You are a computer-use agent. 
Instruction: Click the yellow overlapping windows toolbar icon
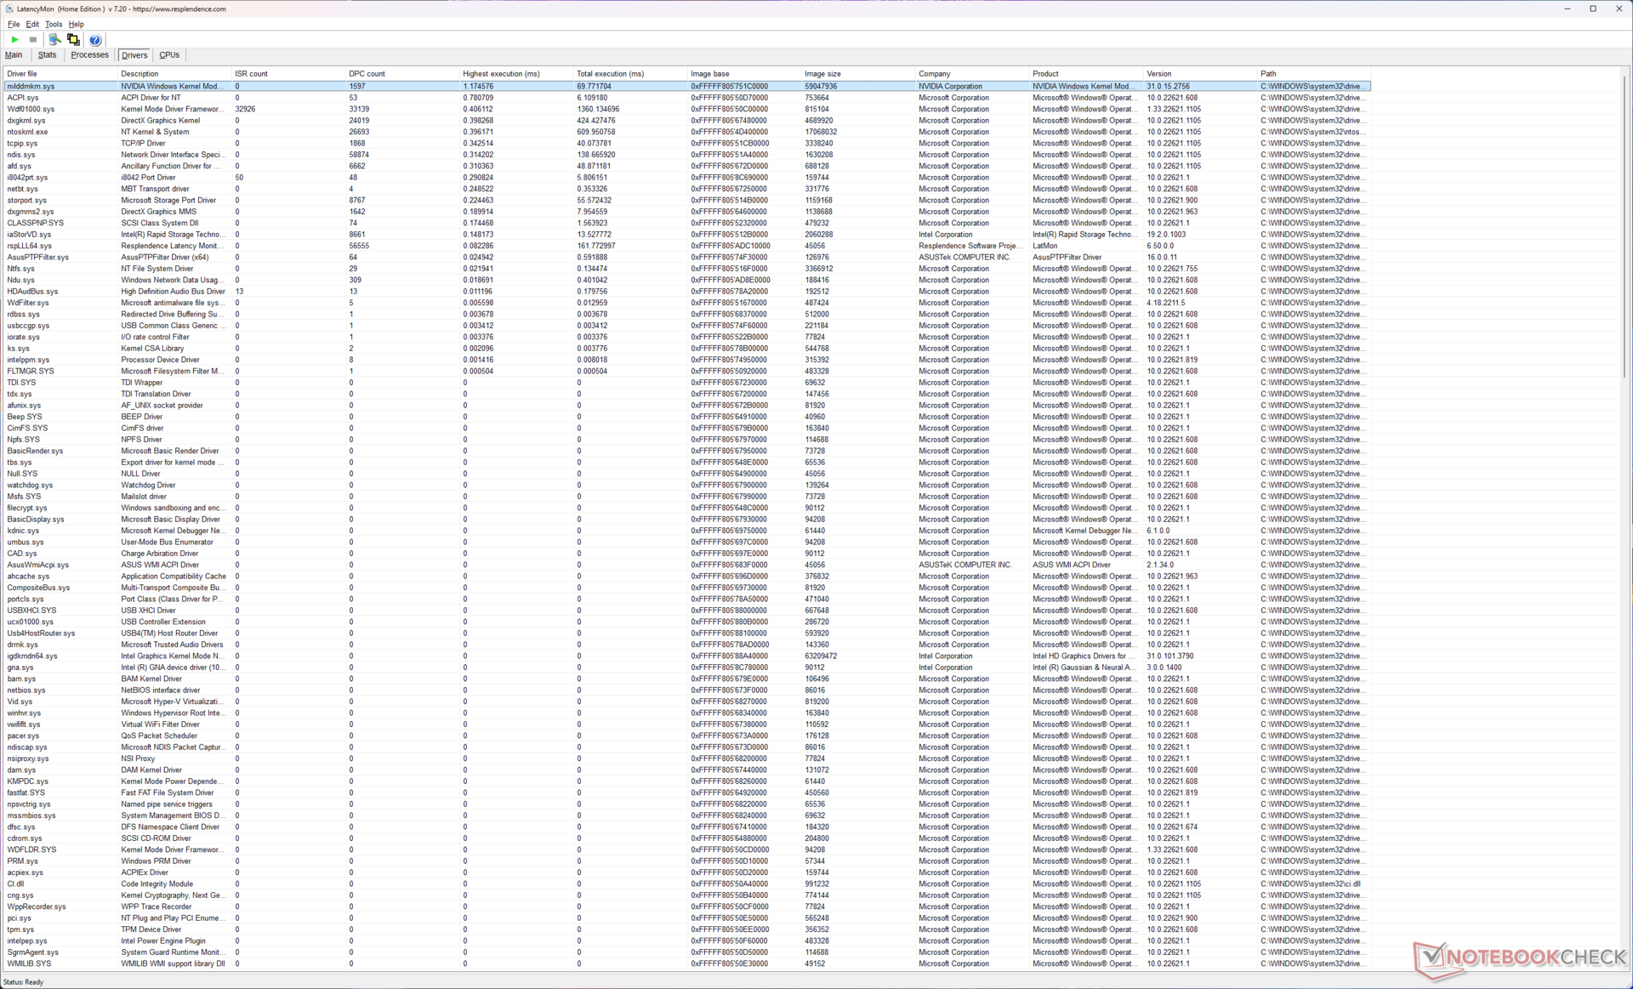tap(74, 40)
